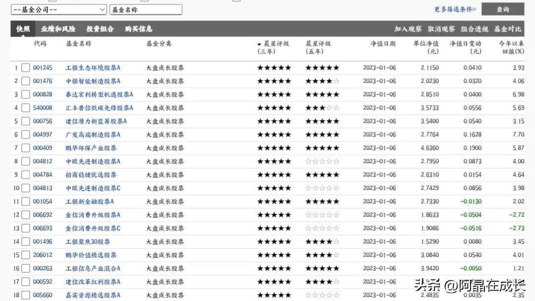
Task: Open fund link 招商稳健优选股票
Action: [91, 175]
